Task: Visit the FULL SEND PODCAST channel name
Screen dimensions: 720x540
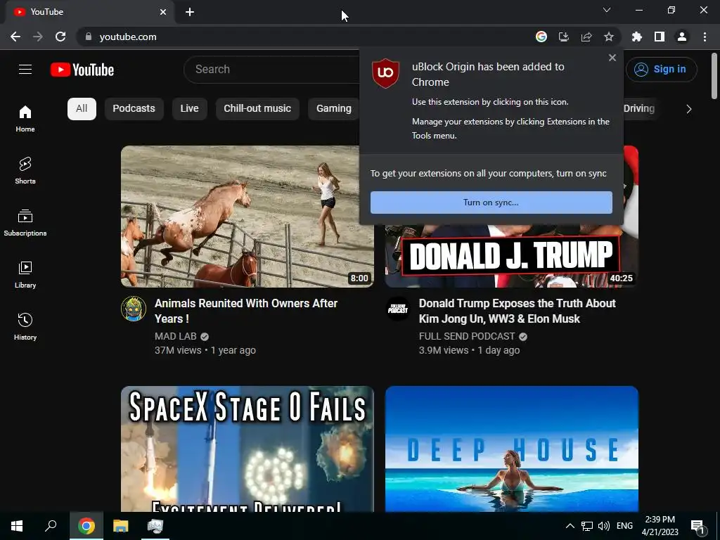Action: (467, 336)
